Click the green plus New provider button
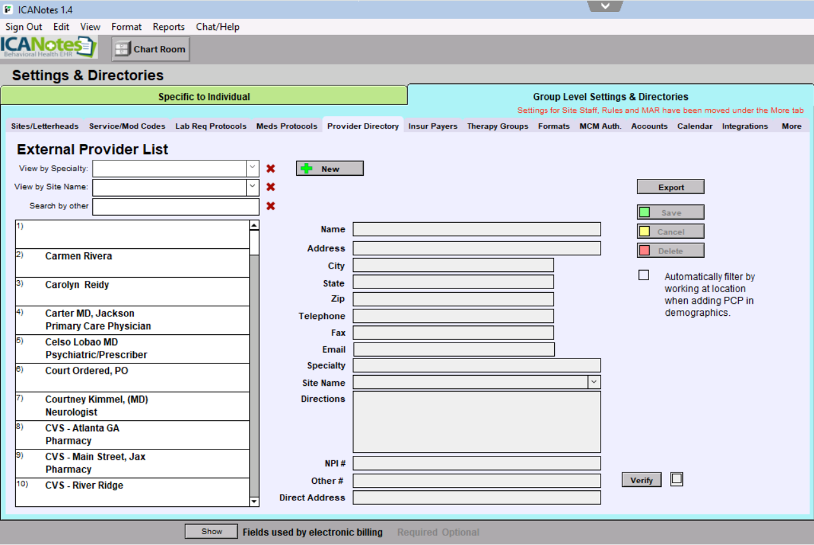The height and width of the screenshot is (545, 814). tap(329, 169)
